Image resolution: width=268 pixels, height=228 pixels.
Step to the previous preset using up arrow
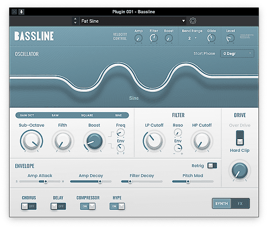[75, 19]
